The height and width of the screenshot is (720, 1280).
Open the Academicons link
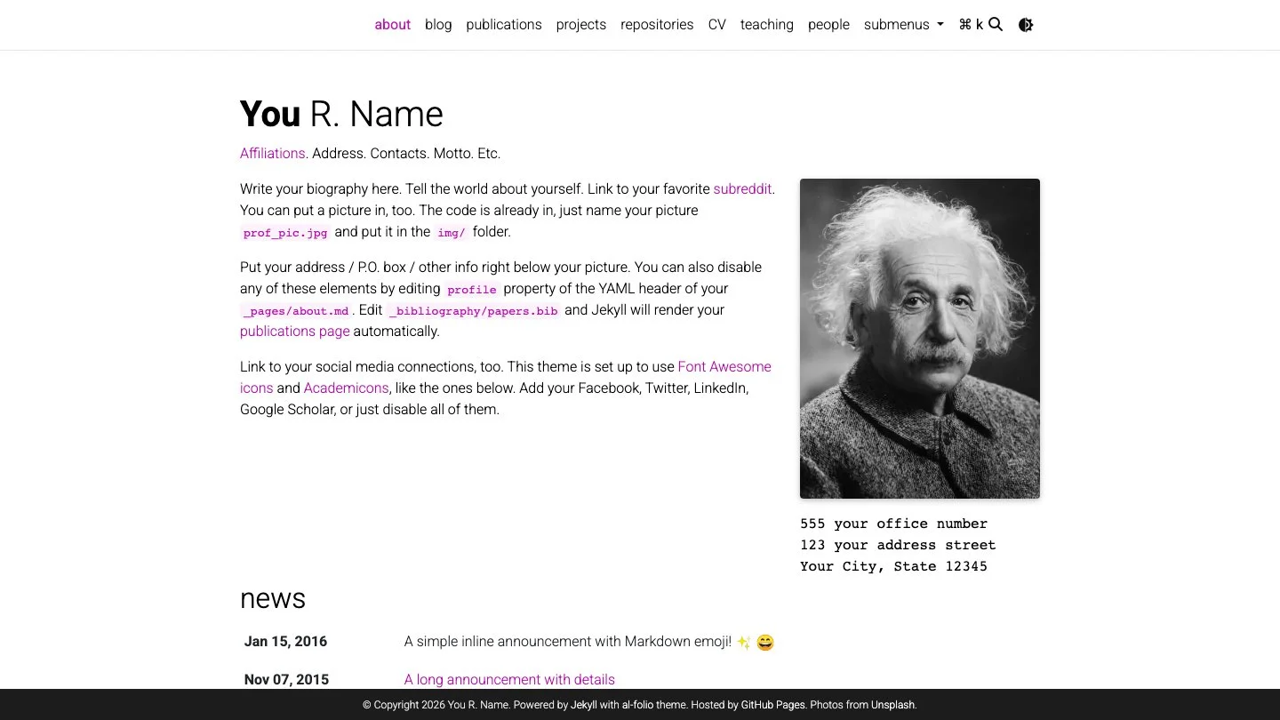click(346, 388)
